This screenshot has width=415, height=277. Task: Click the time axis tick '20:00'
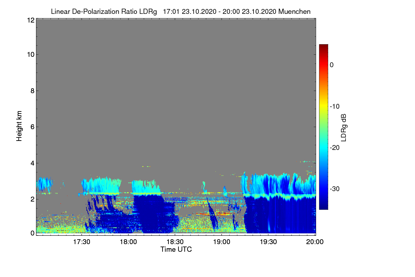(x=315, y=242)
